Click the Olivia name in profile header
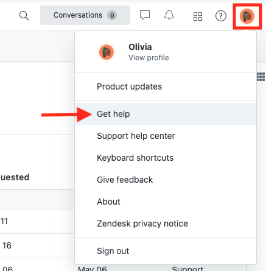The height and width of the screenshot is (271, 266). tap(140, 47)
